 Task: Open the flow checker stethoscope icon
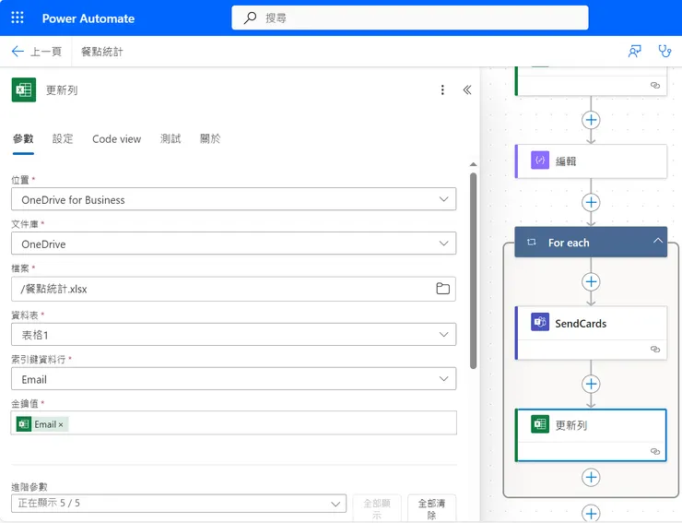point(664,52)
